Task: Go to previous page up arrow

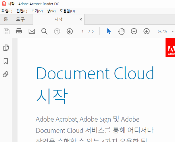Action: coord(57,31)
